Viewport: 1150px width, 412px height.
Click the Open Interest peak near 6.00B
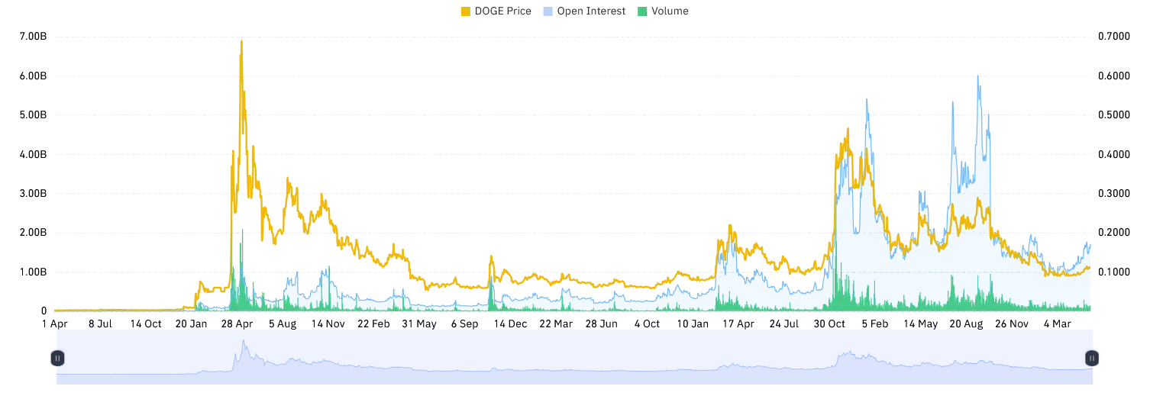tap(978, 76)
